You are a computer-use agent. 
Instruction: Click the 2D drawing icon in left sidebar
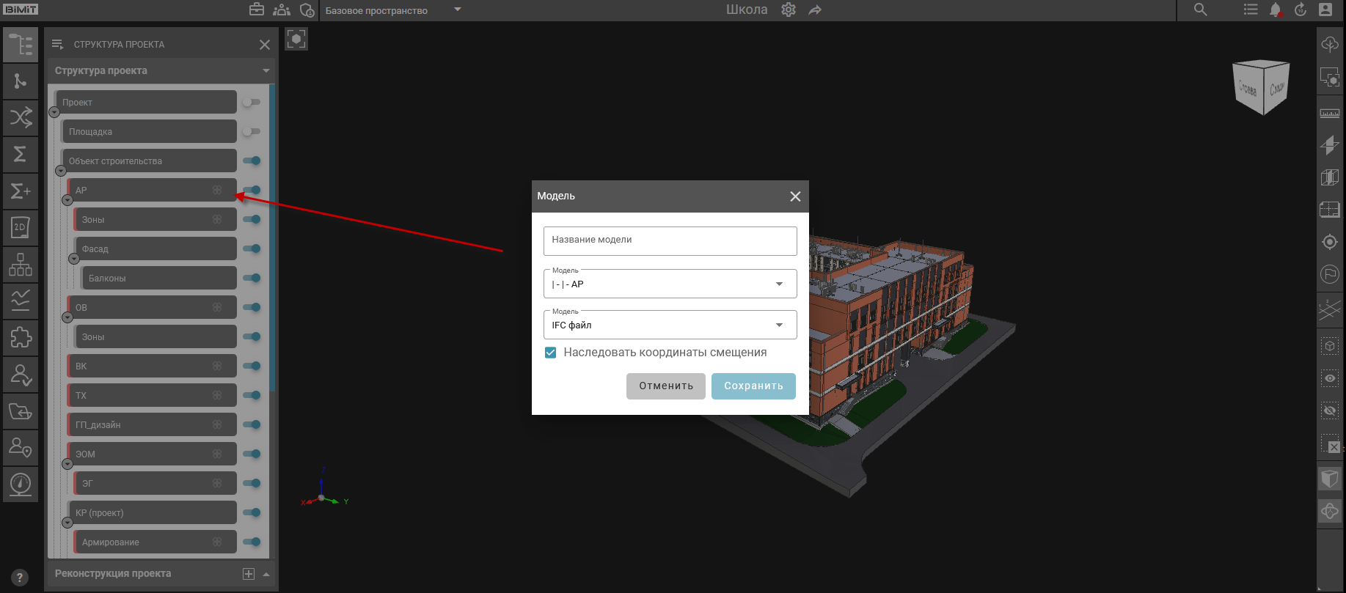pos(21,227)
